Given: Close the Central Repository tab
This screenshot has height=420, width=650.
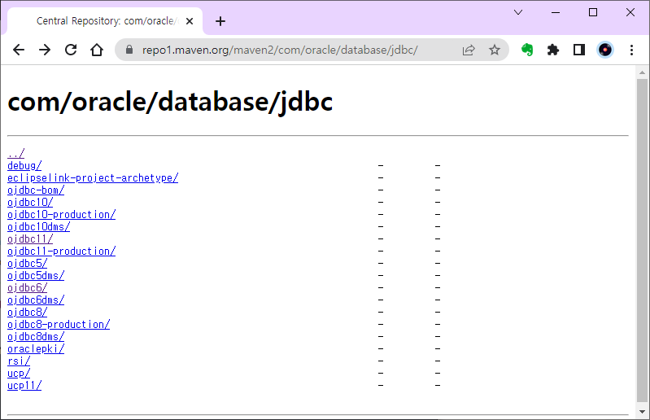Looking at the screenshot, I should (190, 21).
